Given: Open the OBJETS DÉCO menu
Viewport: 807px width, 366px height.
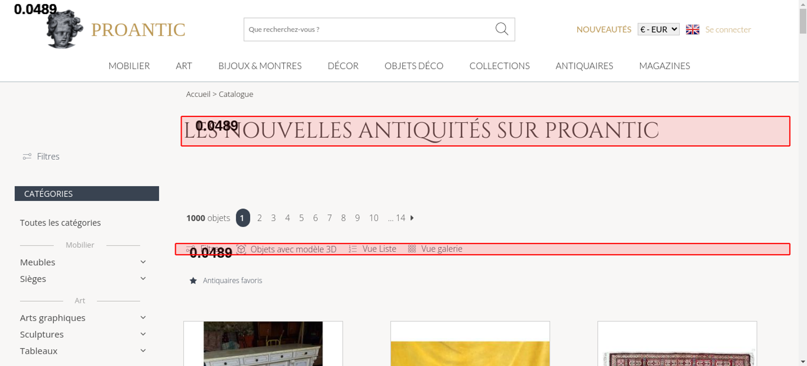Looking at the screenshot, I should (414, 66).
